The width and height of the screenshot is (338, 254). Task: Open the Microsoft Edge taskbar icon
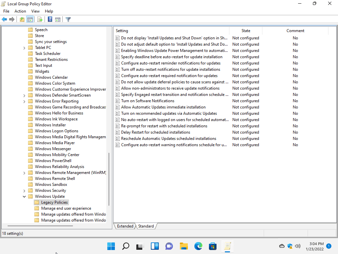coord(198,246)
